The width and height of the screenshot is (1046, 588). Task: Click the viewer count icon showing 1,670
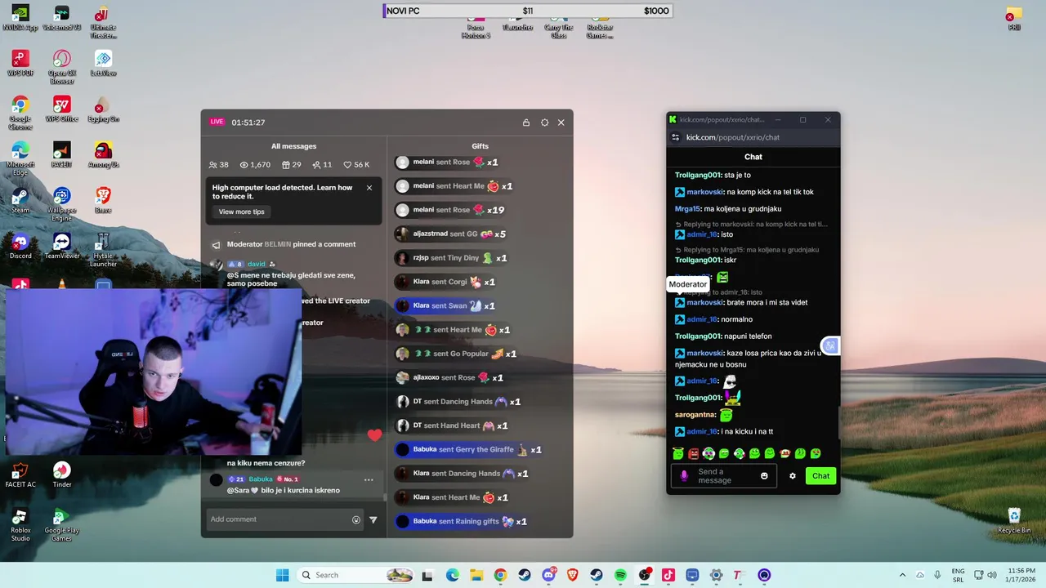click(255, 165)
